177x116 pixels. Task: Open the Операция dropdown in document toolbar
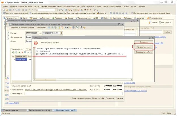(x=15, y=28)
